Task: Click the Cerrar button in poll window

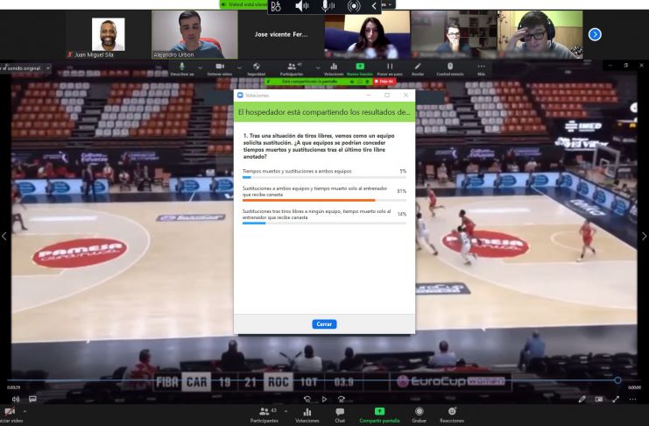Action: pos(324,324)
